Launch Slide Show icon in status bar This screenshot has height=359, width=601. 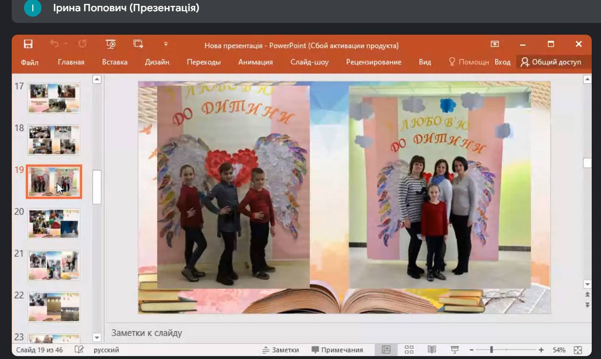[x=455, y=350]
